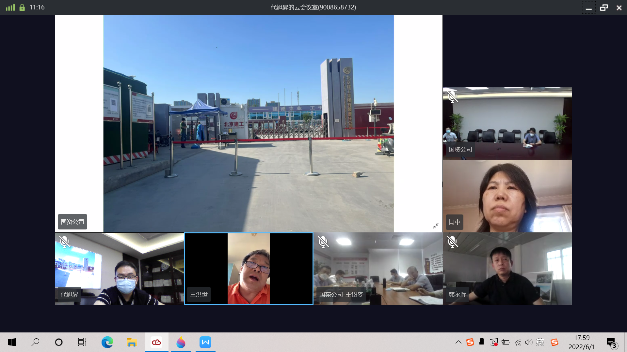Click muted mic icon on top-right 国资公司 tile
Viewport: 627px width, 352px height.
[x=453, y=96]
